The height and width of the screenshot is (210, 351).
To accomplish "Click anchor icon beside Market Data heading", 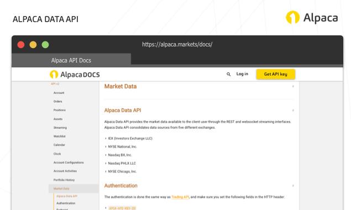I will point(293,86).
